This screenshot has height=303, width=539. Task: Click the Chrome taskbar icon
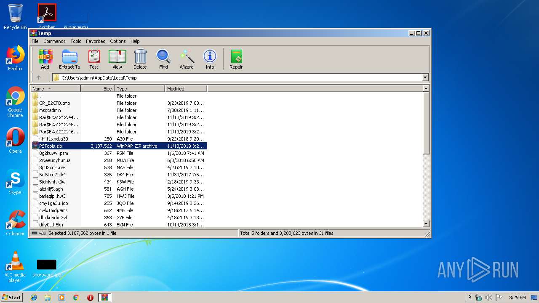pyautogui.click(x=76, y=298)
